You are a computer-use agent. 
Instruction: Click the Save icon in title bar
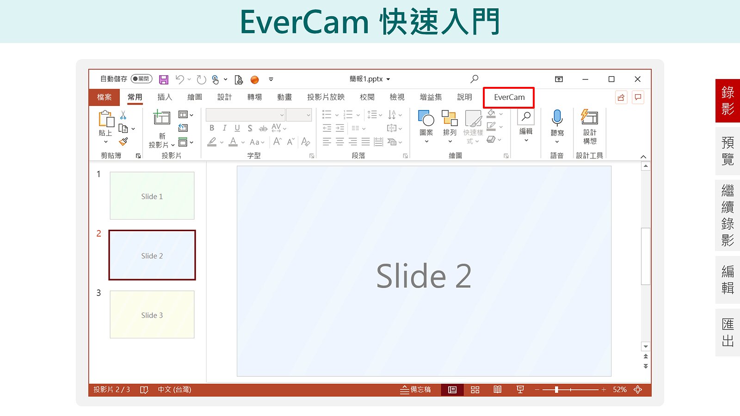pyautogui.click(x=164, y=80)
